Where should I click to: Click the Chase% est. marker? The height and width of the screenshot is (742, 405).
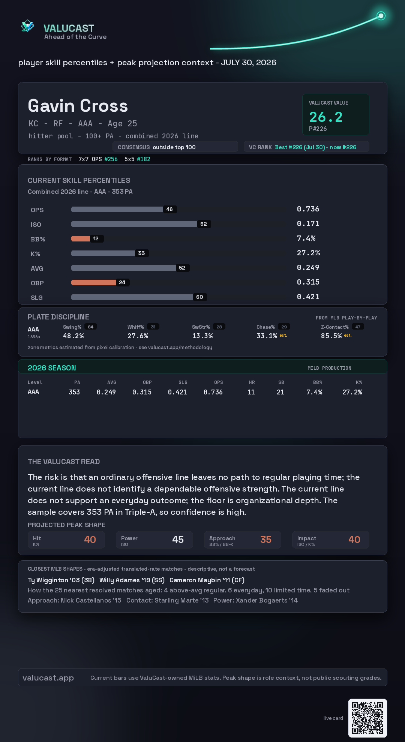click(283, 335)
